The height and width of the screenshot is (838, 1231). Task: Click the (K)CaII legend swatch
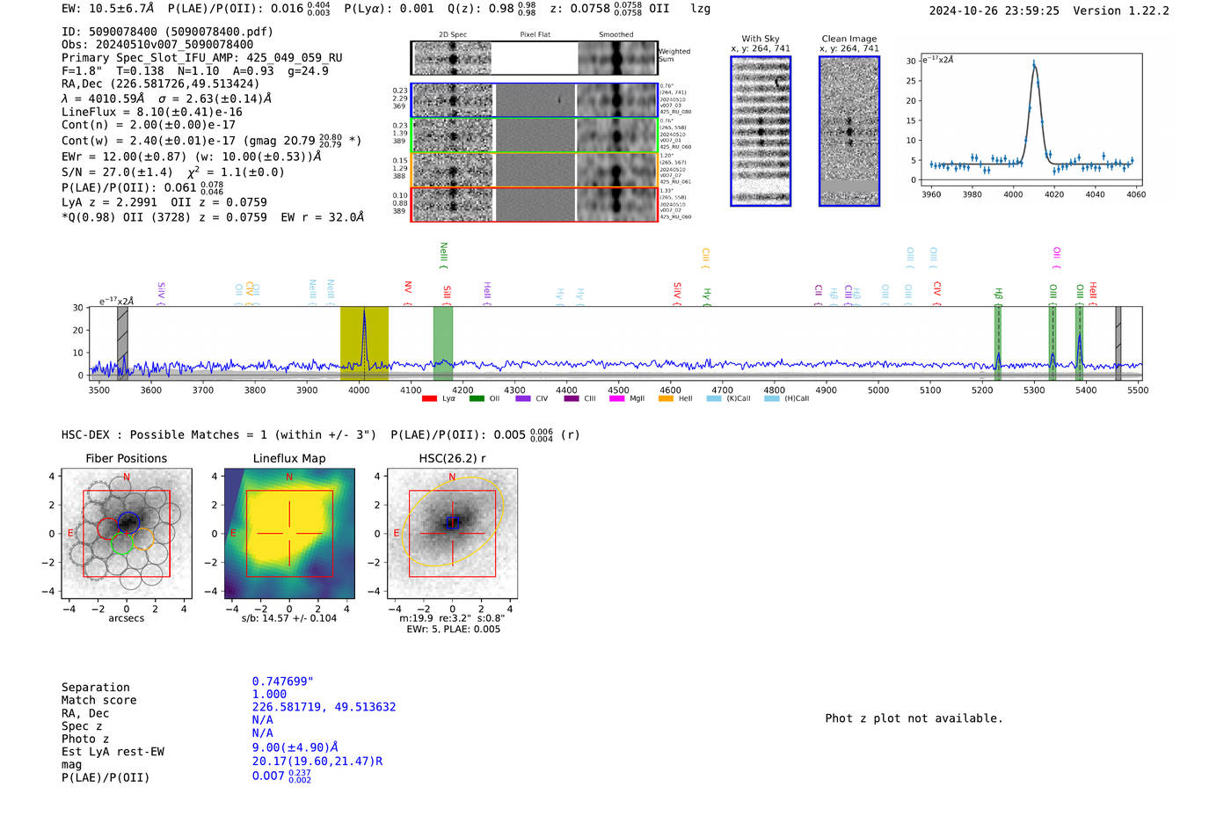[714, 398]
